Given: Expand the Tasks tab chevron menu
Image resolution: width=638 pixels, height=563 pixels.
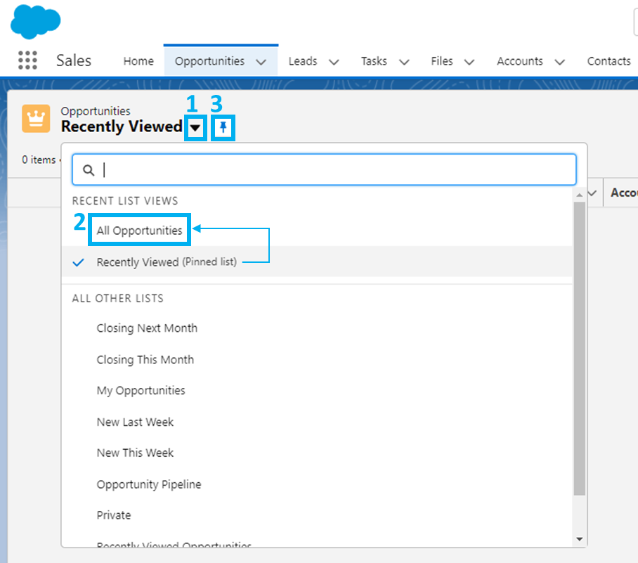Looking at the screenshot, I should click(404, 62).
